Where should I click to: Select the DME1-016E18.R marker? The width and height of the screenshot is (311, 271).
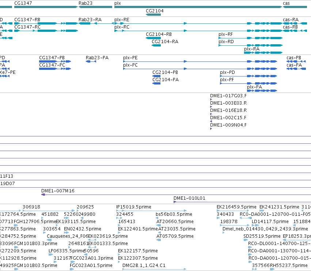tap(211, 114)
